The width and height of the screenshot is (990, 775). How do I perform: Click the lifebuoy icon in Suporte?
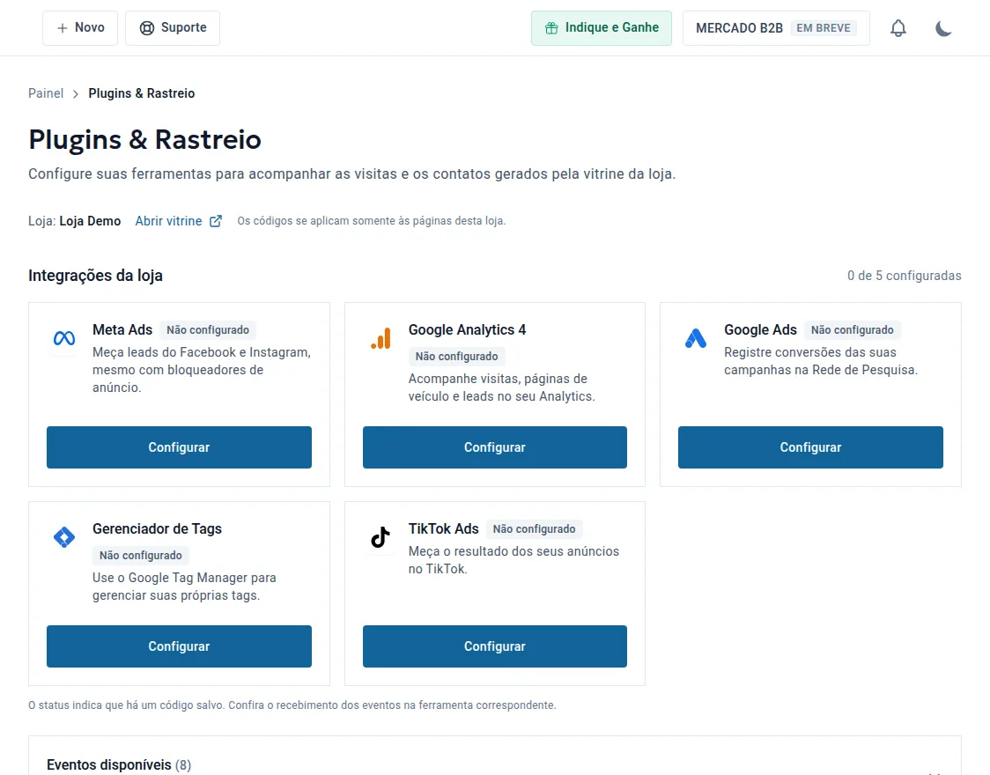147,28
